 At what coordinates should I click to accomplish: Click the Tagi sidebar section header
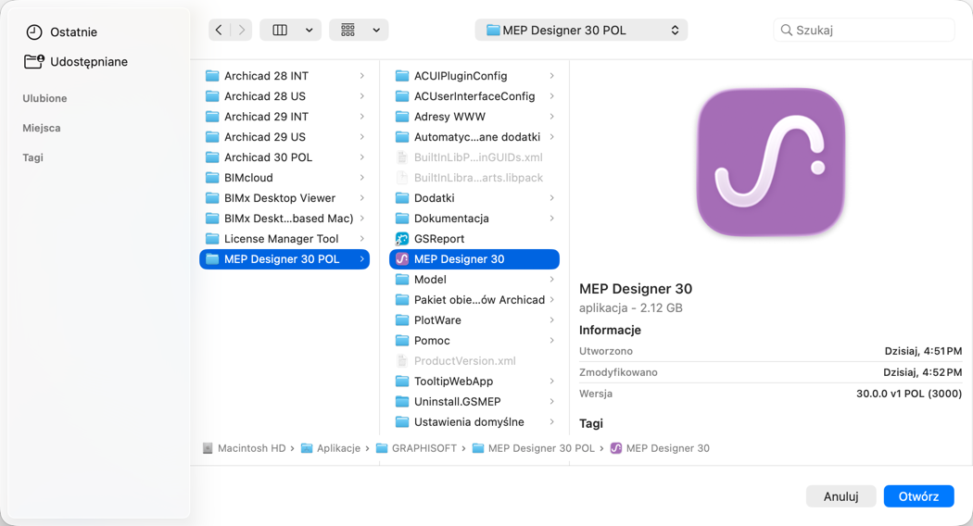tap(32, 157)
